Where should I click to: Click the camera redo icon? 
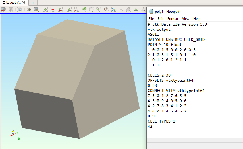click(11, 9)
